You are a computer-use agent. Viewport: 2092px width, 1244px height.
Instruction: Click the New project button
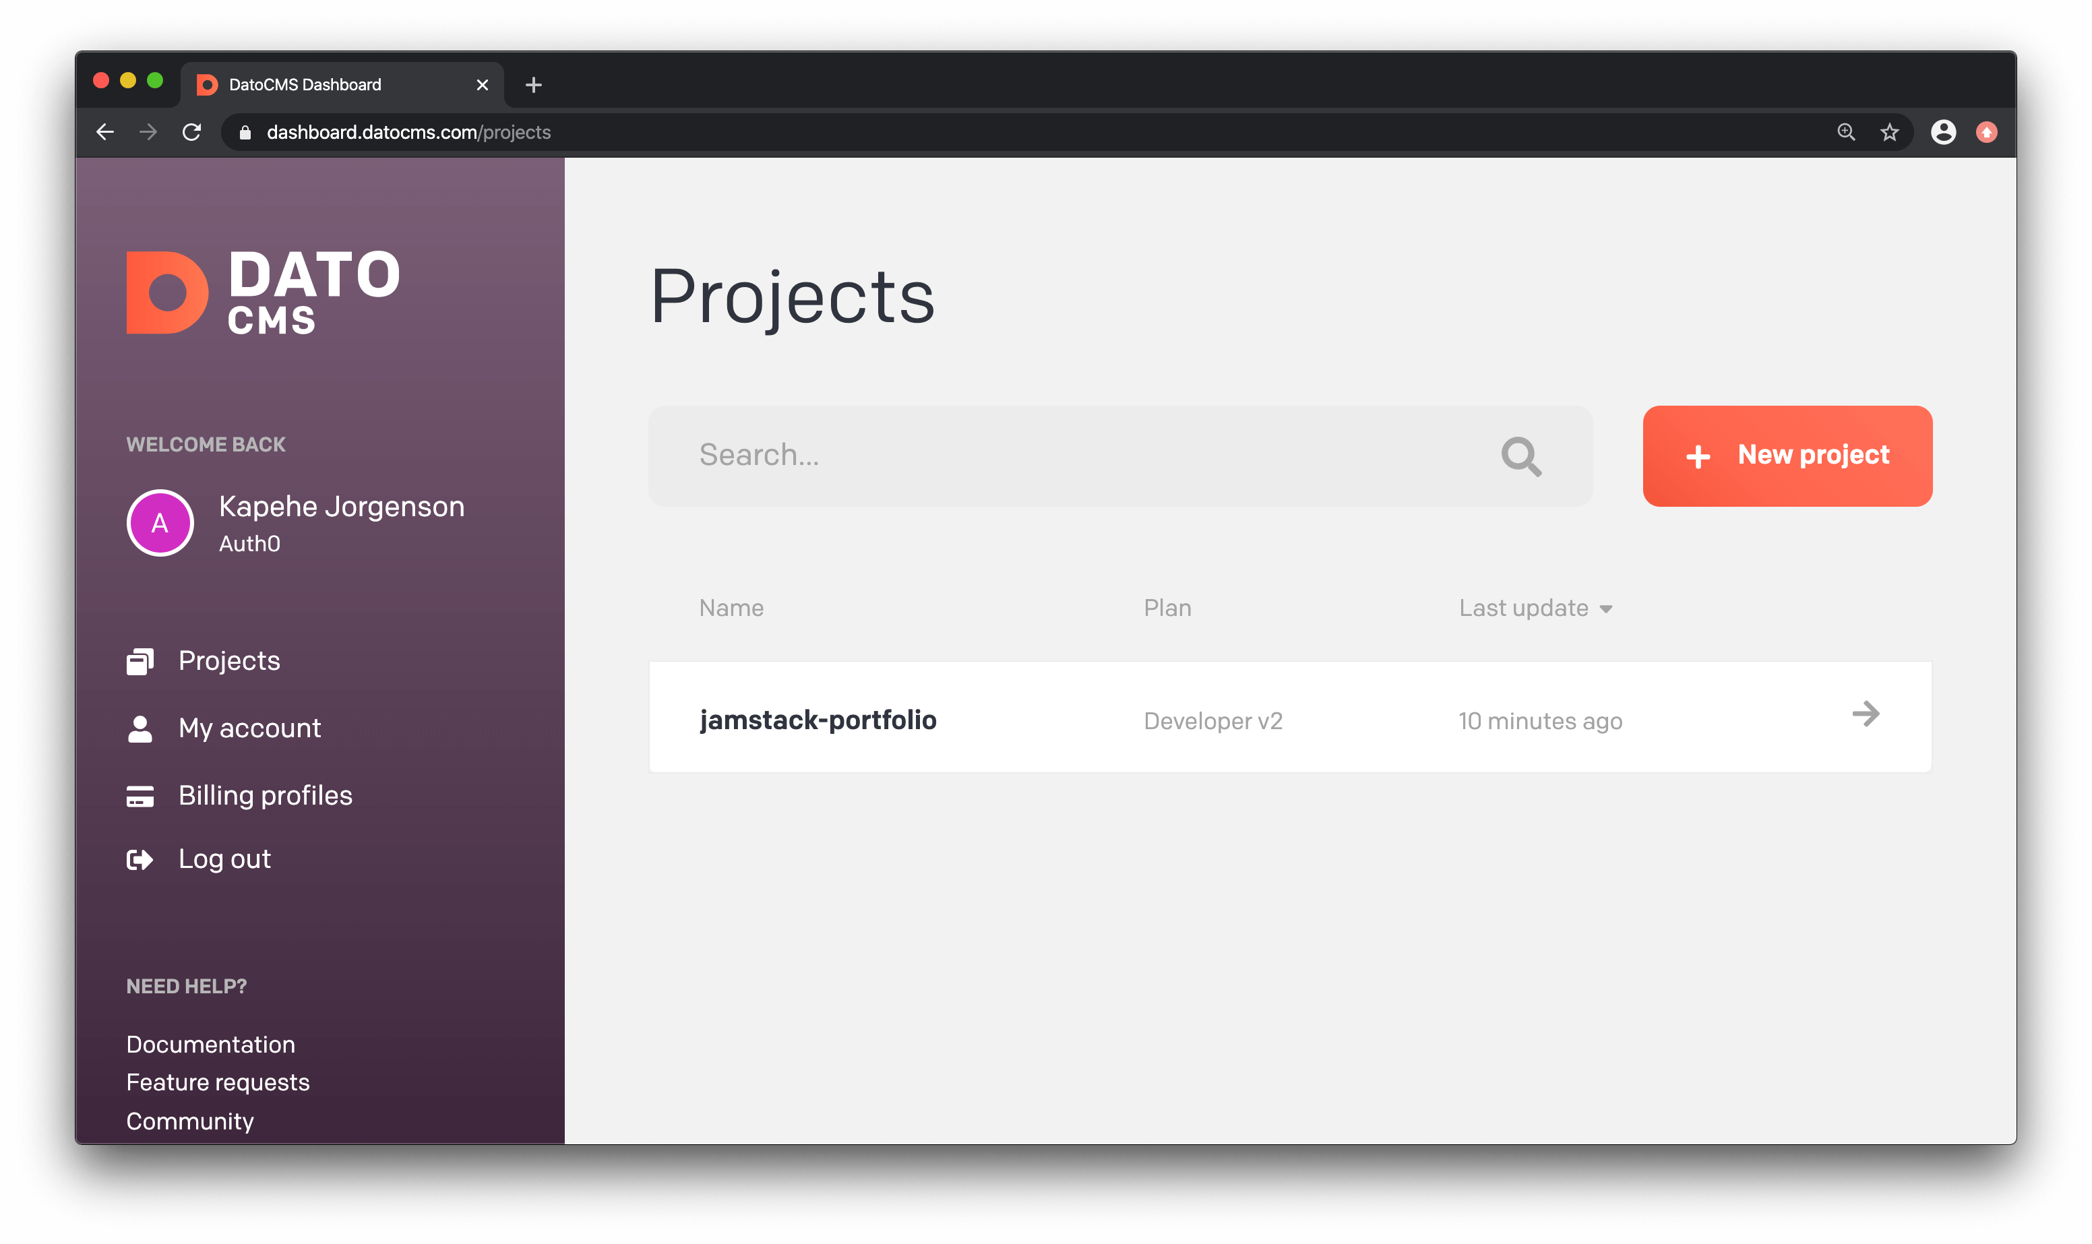click(x=1787, y=456)
